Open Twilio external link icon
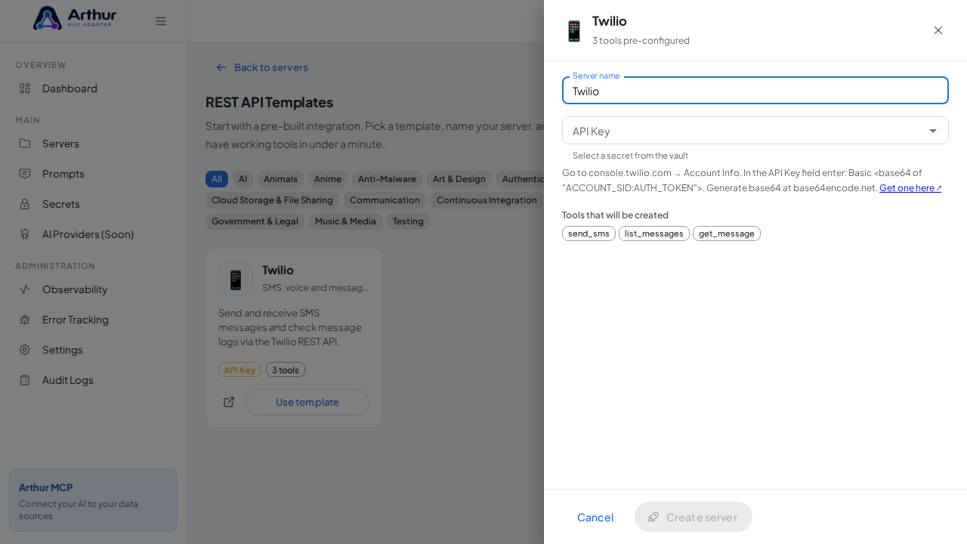The width and height of the screenshot is (967, 544). tap(229, 402)
